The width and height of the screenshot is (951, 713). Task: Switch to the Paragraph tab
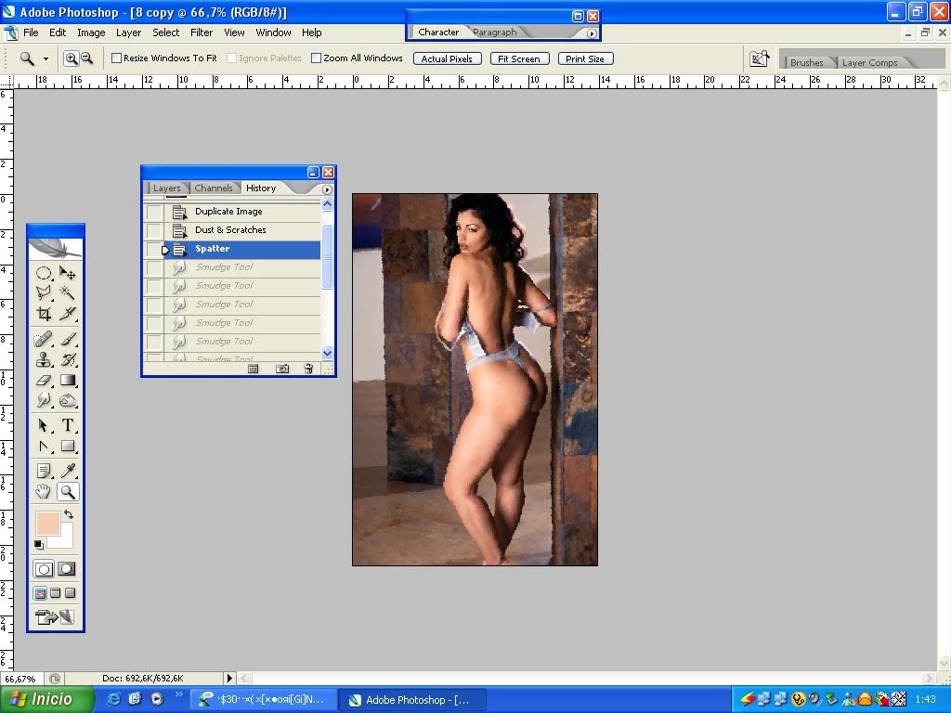pos(495,32)
